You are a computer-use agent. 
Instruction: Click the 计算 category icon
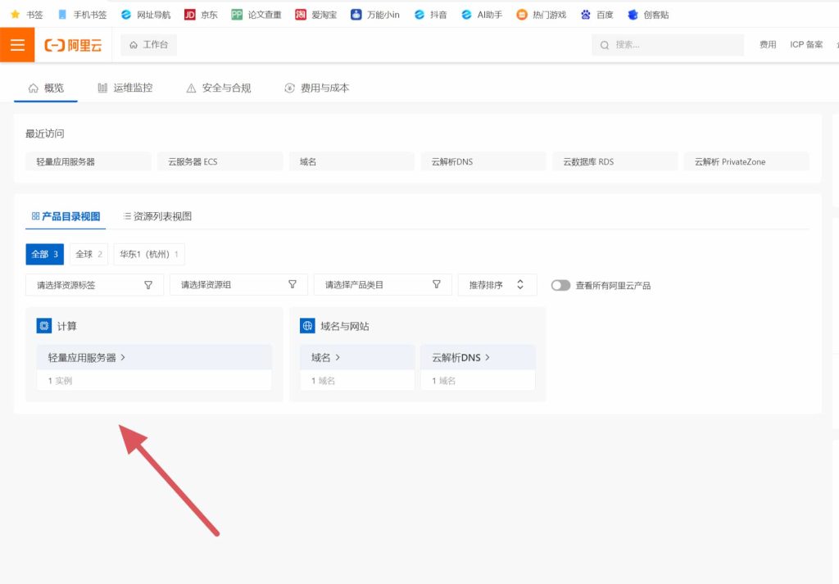coord(44,326)
